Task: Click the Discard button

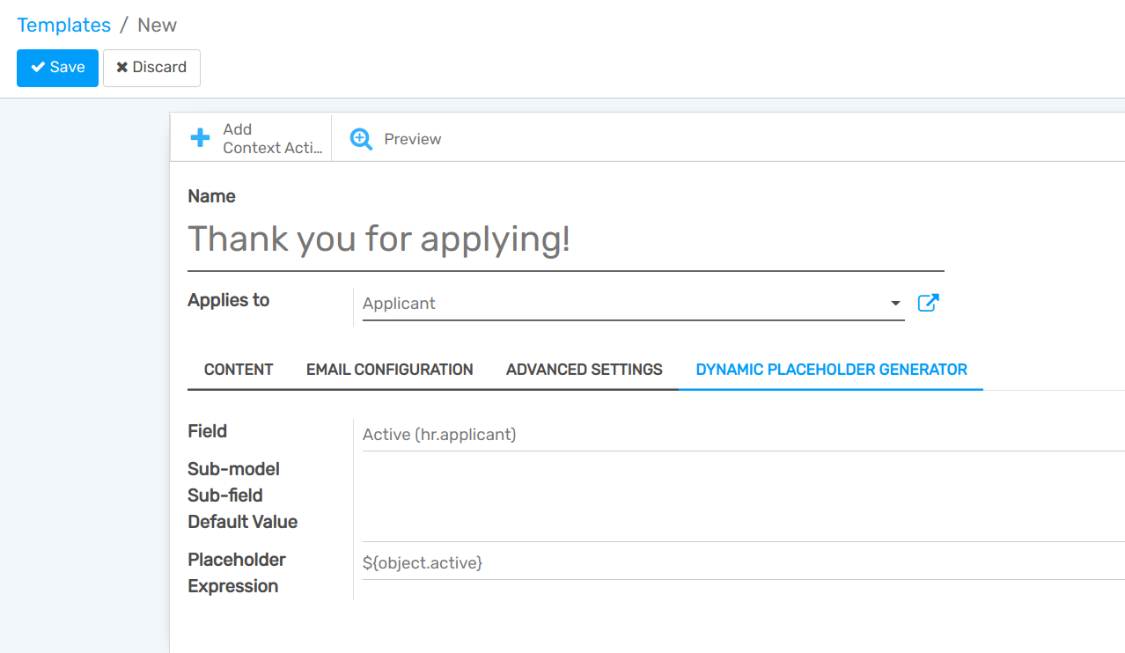Action: click(x=151, y=67)
